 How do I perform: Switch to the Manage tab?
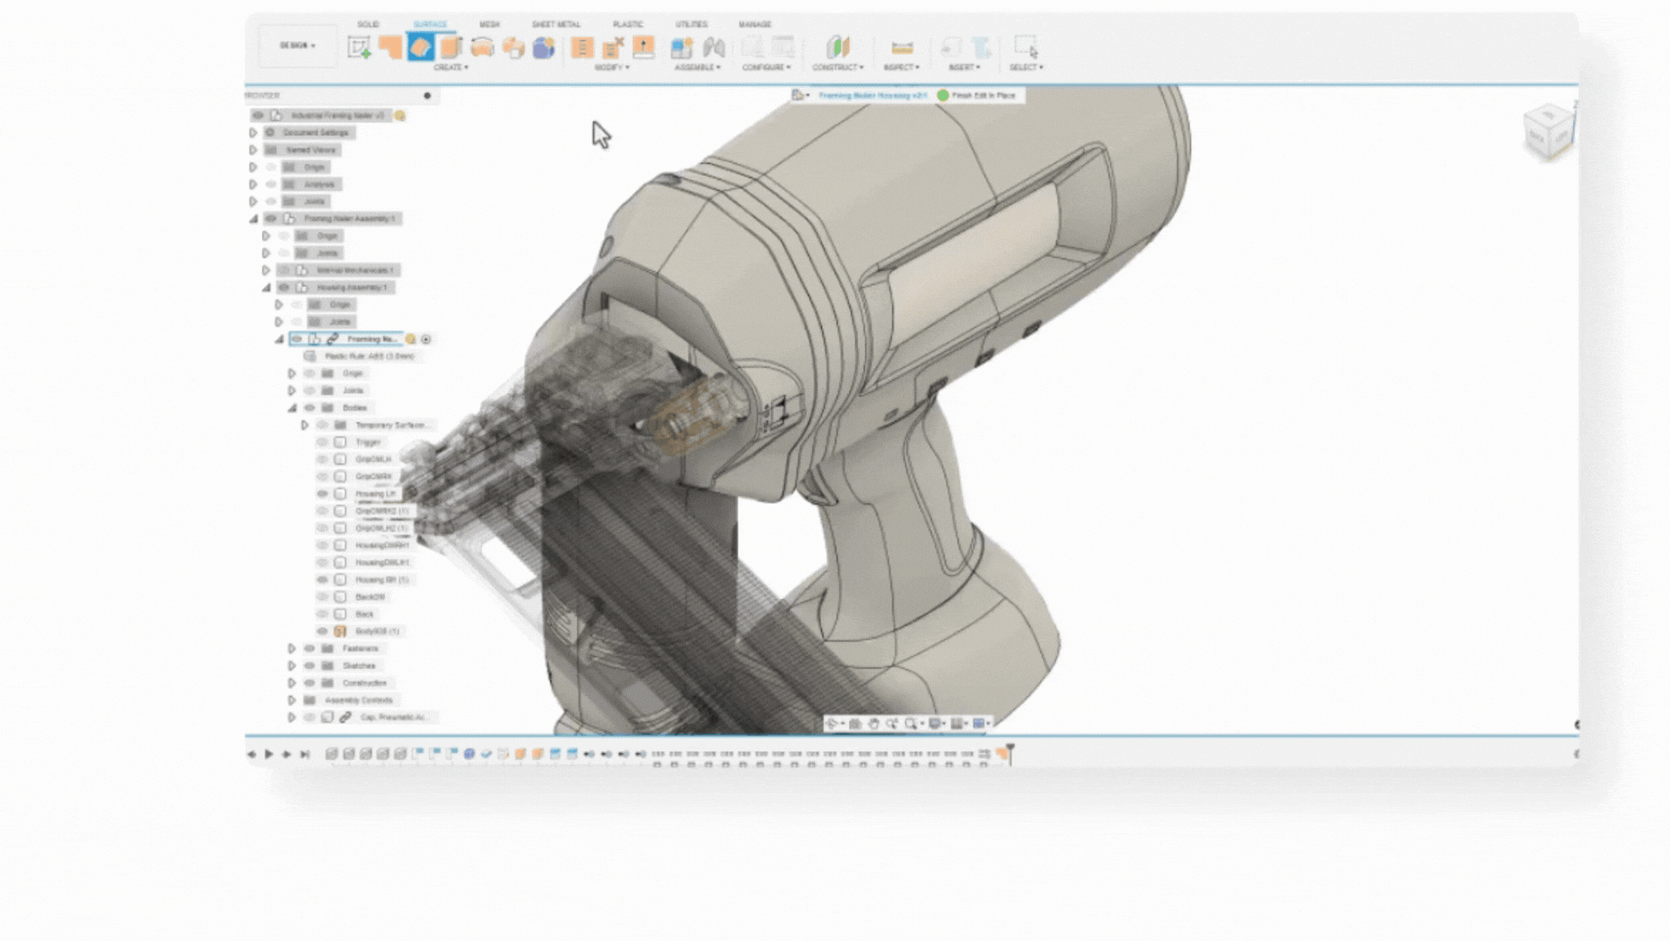click(x=754, y=24)
